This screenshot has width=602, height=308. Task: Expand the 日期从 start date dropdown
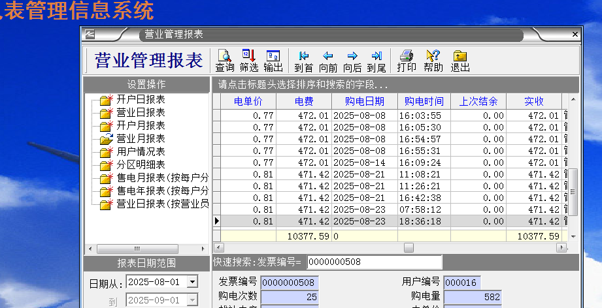point(192,282)
